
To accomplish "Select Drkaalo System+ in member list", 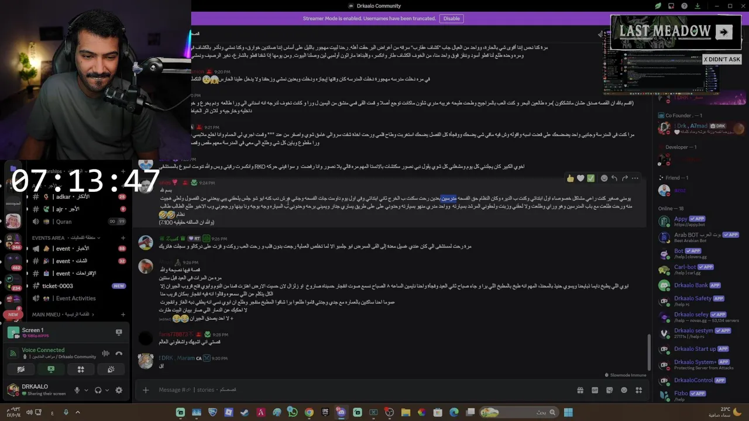I will coord(700,364).
